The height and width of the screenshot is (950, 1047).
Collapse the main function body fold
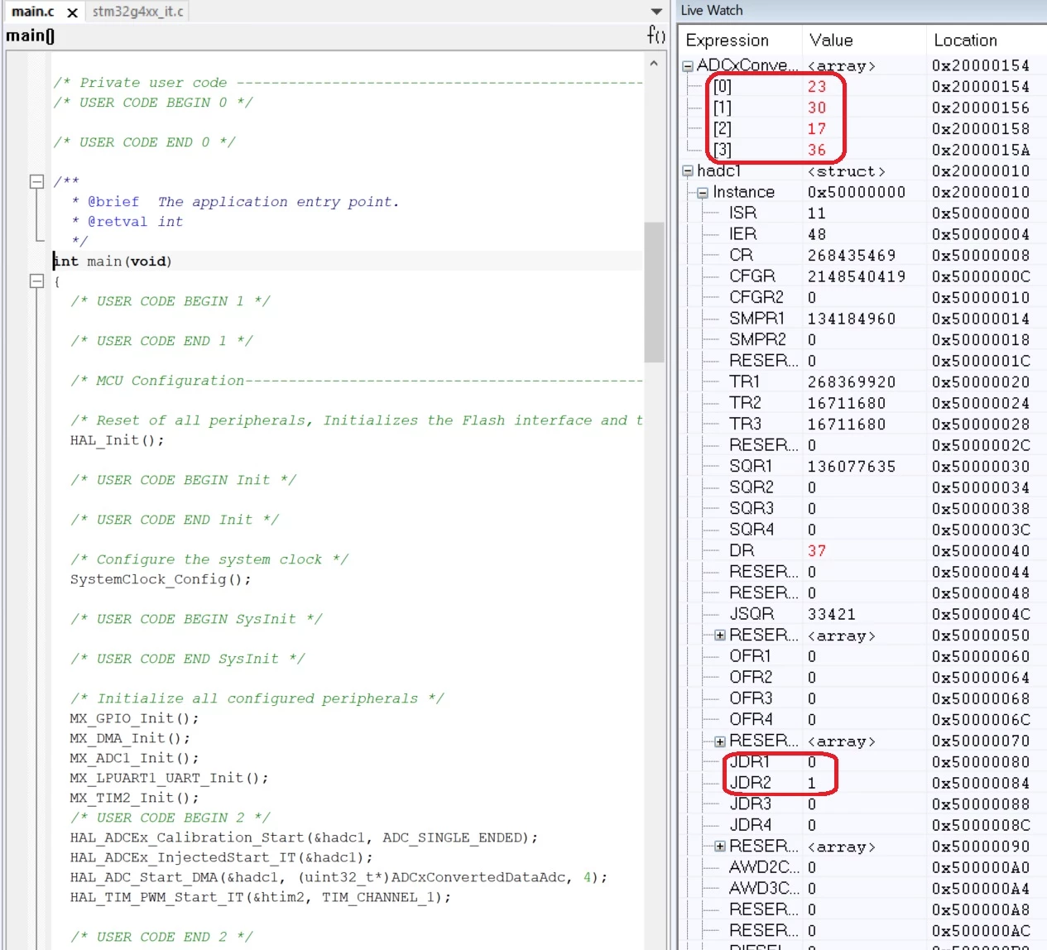click(x=36, y=281)
